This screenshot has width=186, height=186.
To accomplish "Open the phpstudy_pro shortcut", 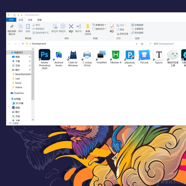I will (130, 58).
